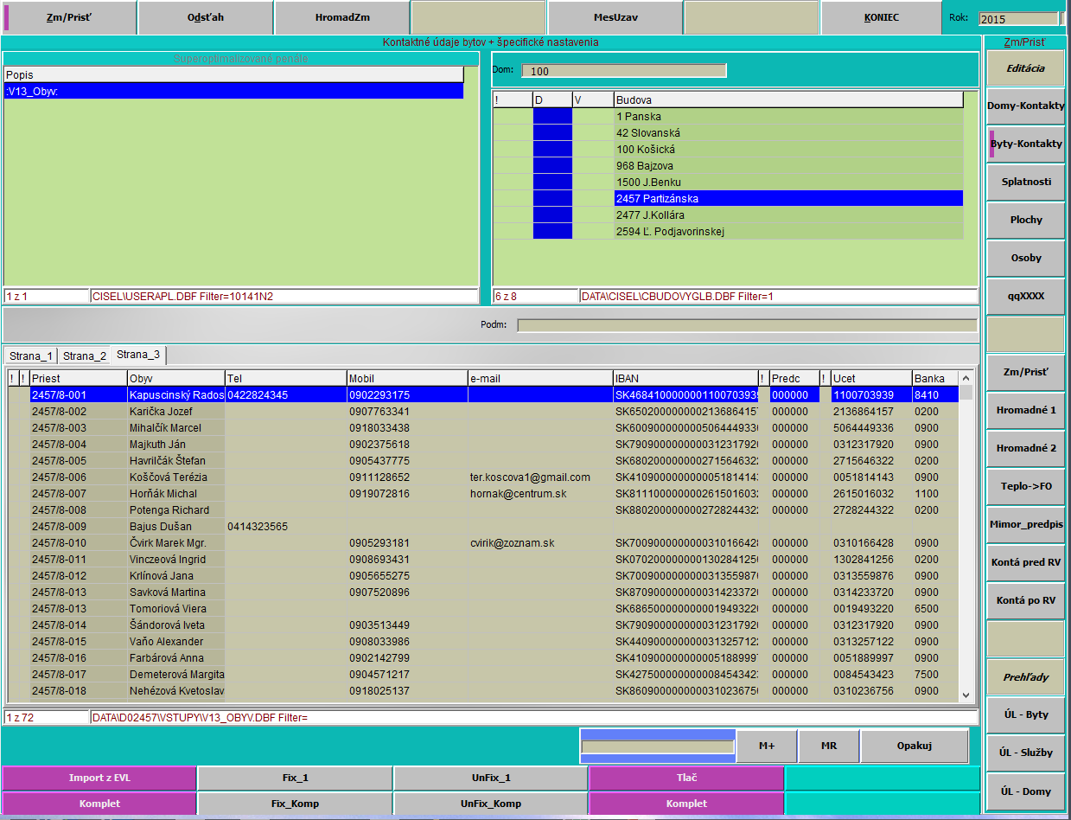Click Hromadné 2 sidebar button
This screenshot has height=820, width=1071.
tap(1025, 448)
